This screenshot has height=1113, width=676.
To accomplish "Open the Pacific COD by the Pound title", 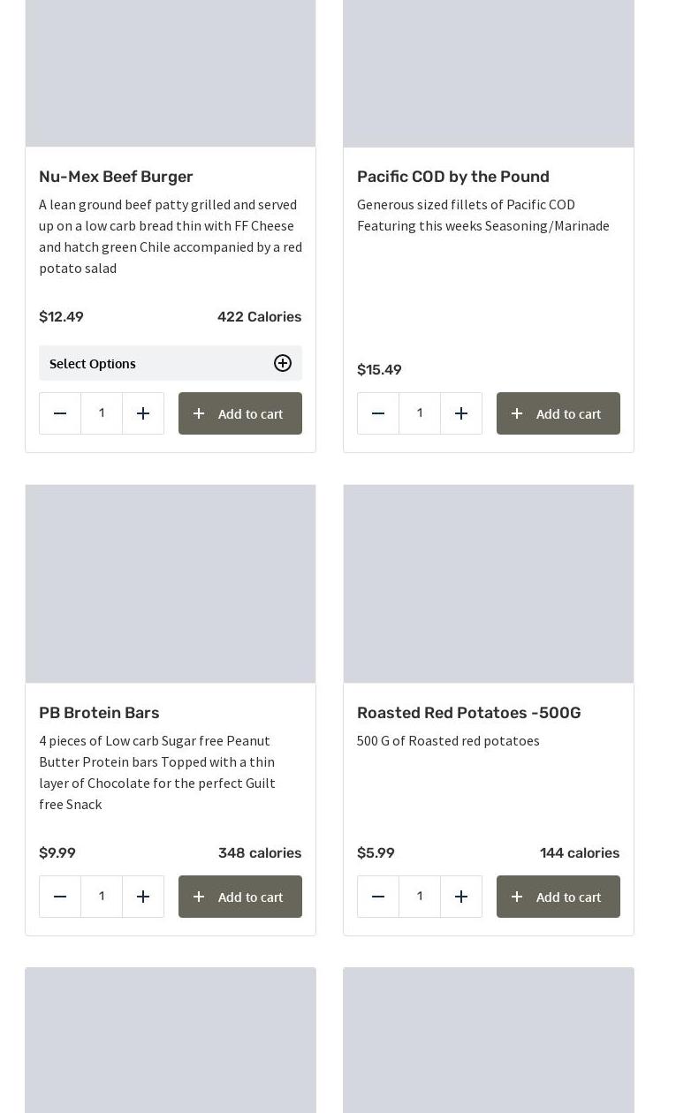I will pos(453,177).
